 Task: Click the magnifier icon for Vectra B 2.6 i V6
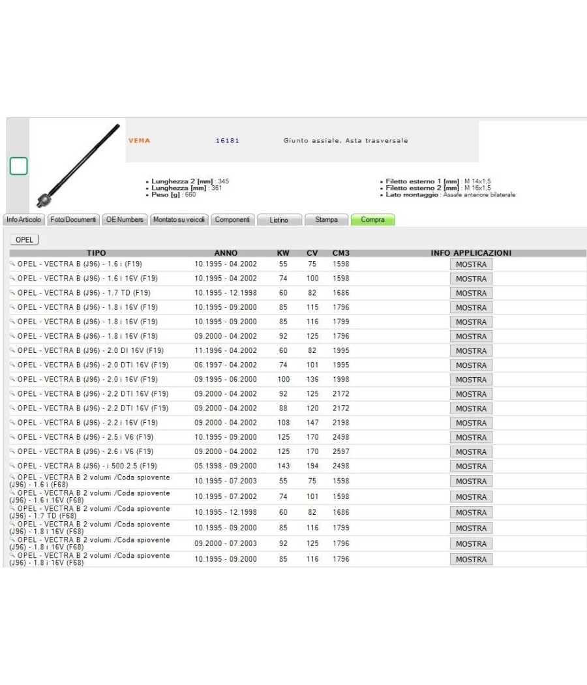12,451
